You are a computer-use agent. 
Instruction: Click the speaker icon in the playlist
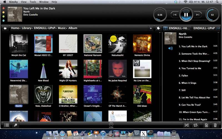170,48
